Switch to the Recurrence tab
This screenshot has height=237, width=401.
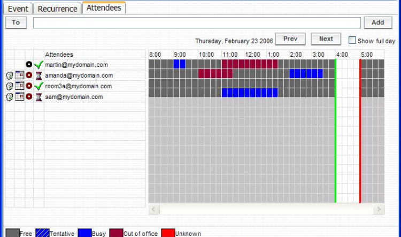tap(57, 9)
